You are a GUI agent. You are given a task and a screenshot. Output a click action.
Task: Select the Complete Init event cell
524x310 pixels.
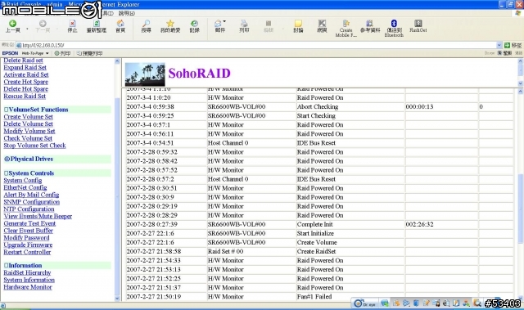(x=350, y=224)
